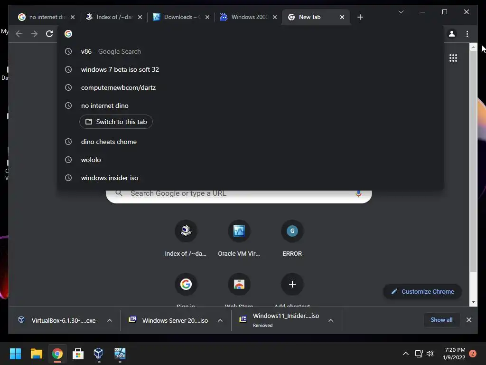Start voice search with microphone icon
Screen dimensions: 486x365
tap(358, 194)
